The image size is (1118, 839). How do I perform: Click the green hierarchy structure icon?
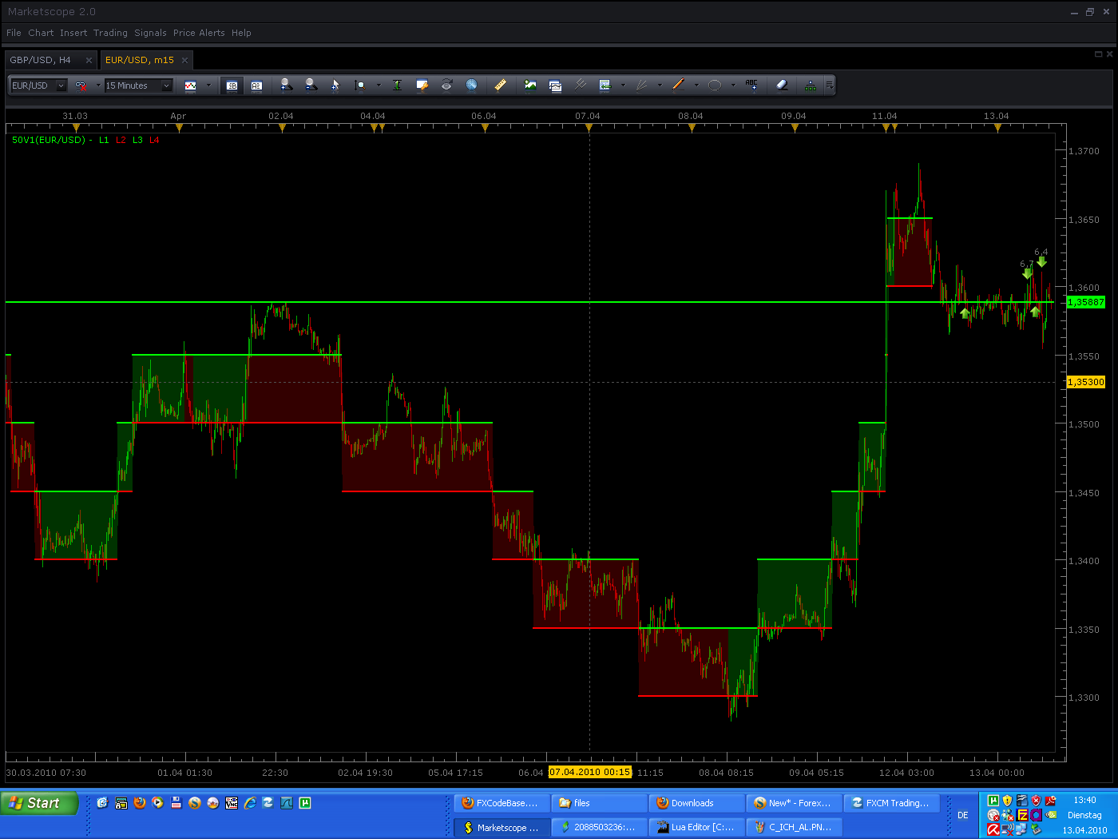[811, 85]
